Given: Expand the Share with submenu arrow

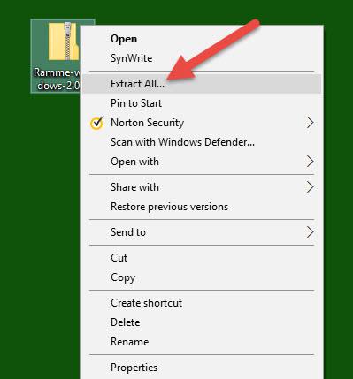Looking at the screenshot, I should (310, 187).
